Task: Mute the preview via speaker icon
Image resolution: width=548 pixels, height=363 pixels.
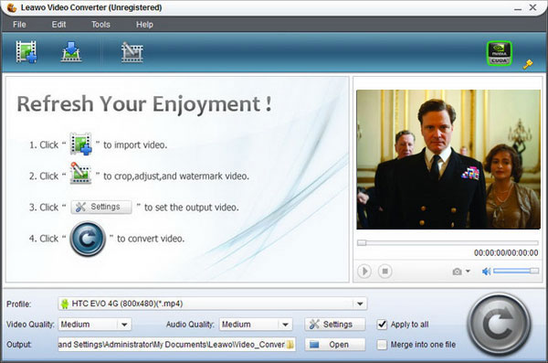Action: (486, 272)
